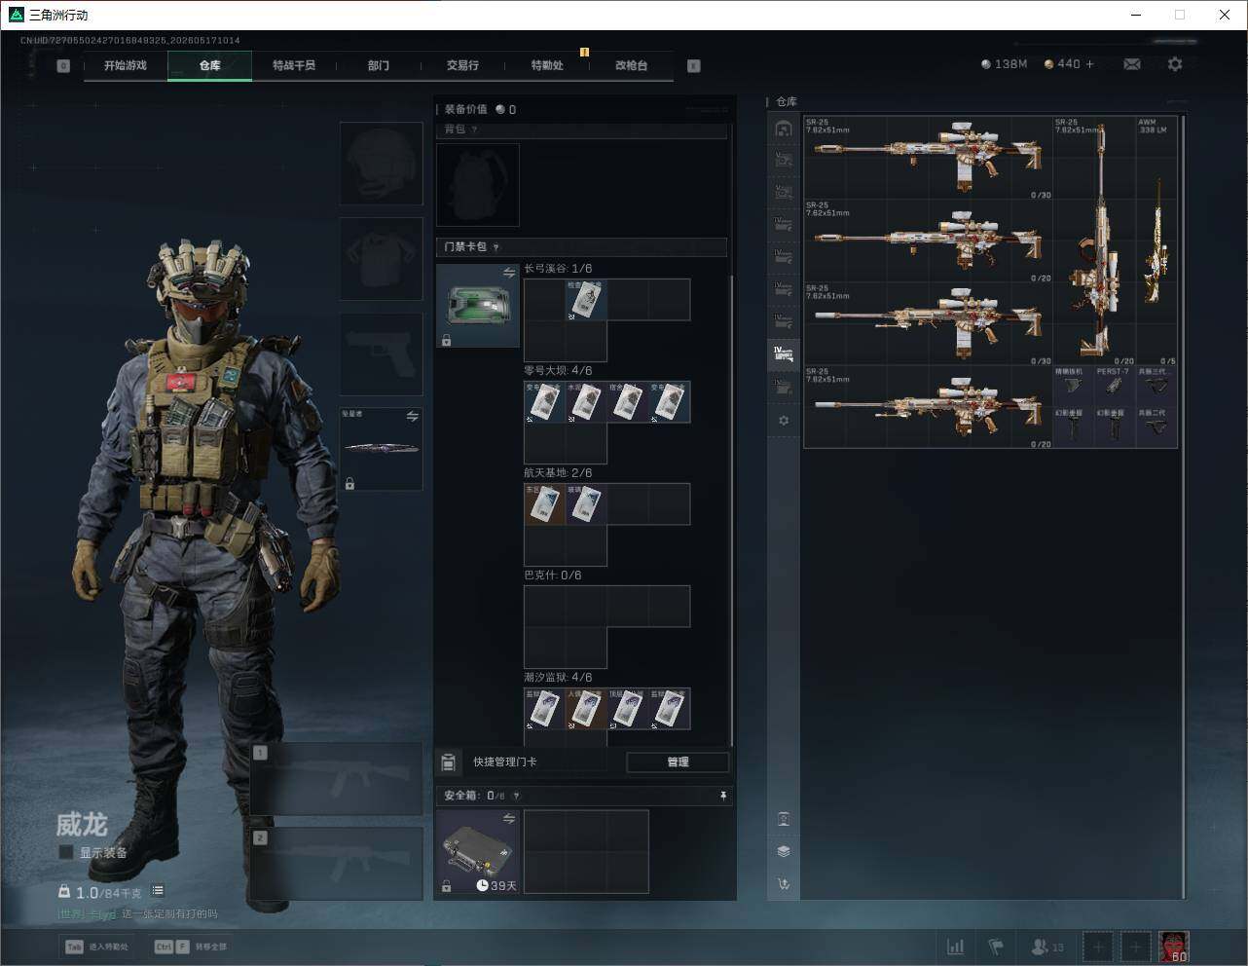Screen dimensions: 1248x966
Task: Click the 巴克什: 0/6 label
Action: tap(552, 576)
